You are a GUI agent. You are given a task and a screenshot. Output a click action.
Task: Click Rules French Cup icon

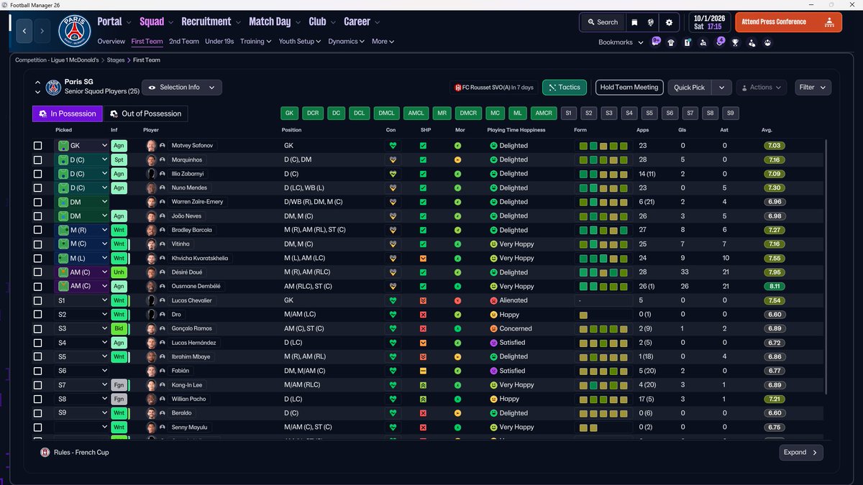click(x=45, y=453)
